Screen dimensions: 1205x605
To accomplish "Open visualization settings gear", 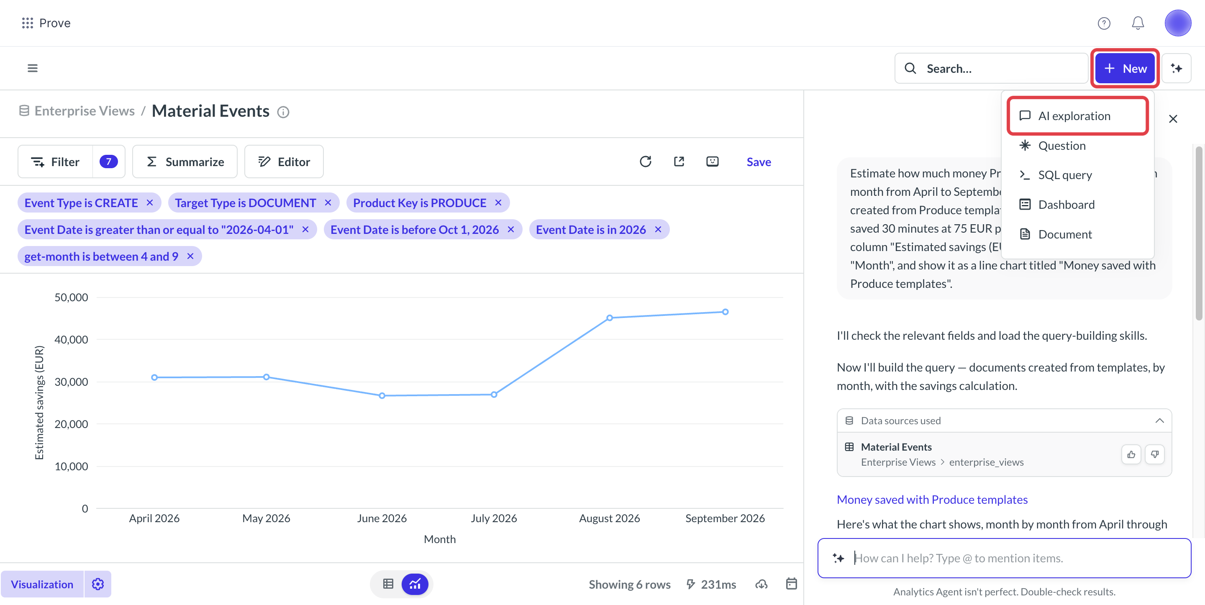I will pyautogui.click(x=98, y=584).
